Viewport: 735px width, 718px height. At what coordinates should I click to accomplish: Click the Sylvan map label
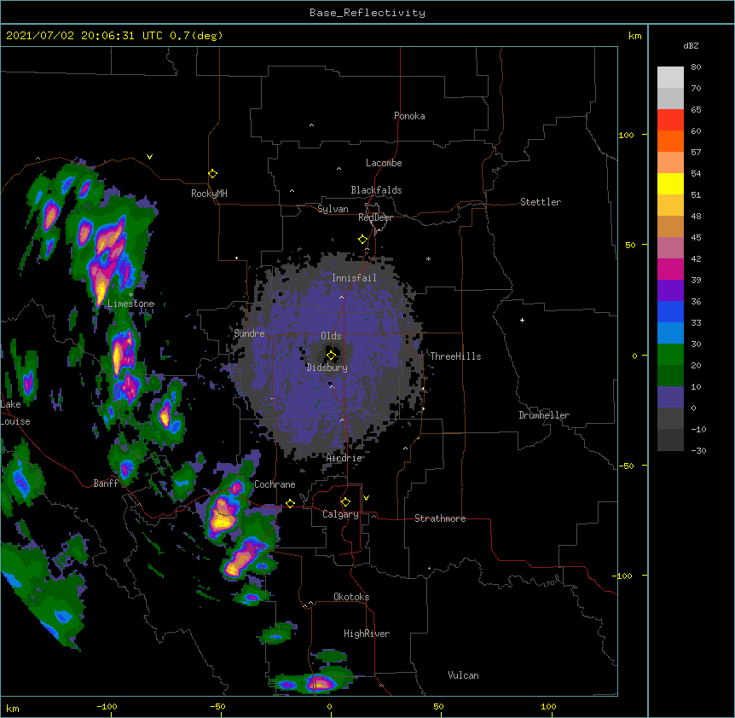point(333,209)
